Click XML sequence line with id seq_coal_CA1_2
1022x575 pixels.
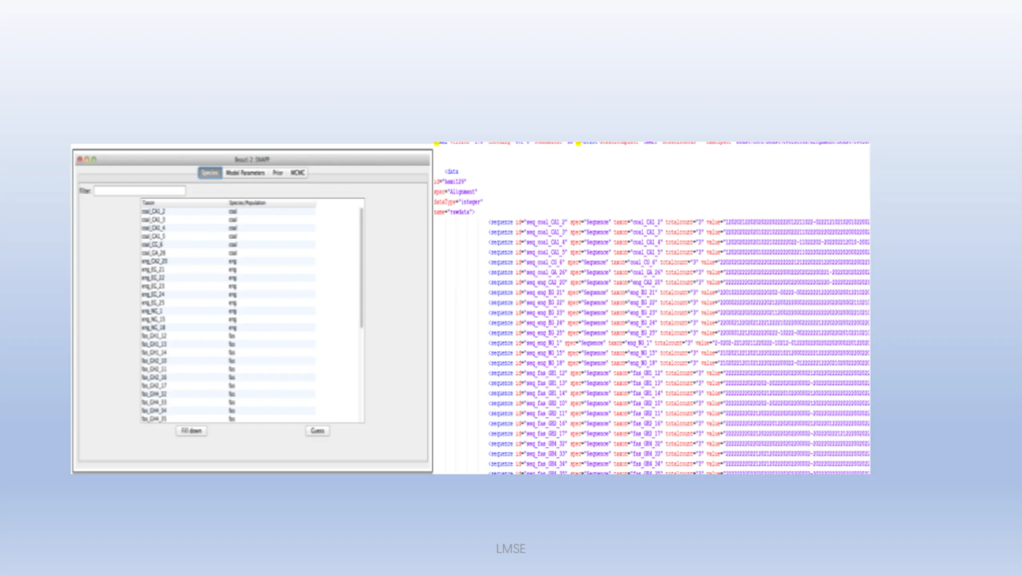(x=679, y=222)
